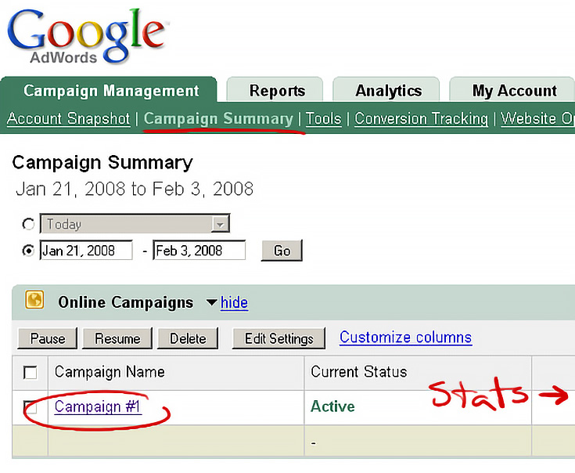Viewport: 575px width, 473px height.
Task: Click the Google AdWords logo
Action: click(x=86, y=36)
